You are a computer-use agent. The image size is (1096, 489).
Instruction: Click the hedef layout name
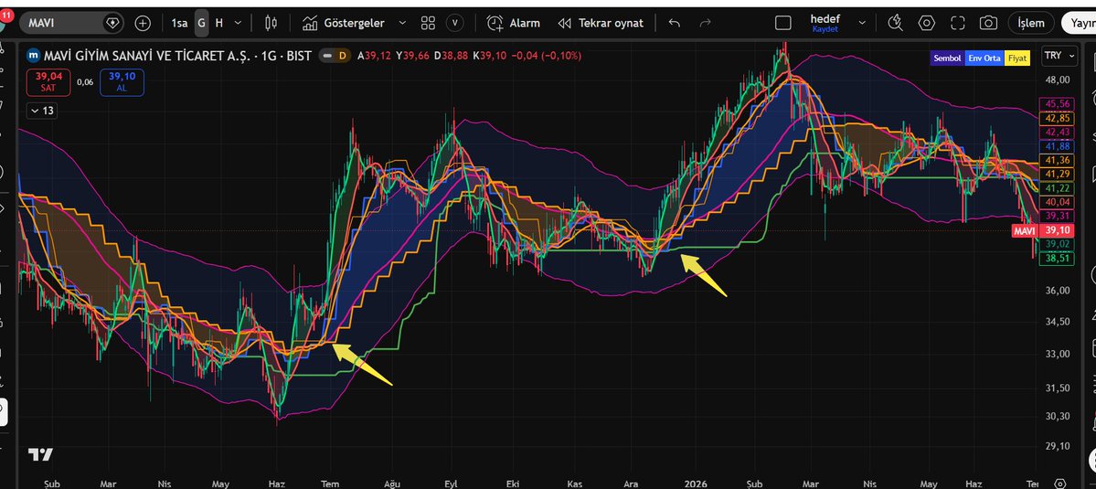825,18
